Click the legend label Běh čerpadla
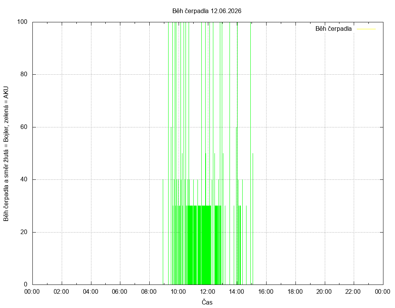Screen dimensions: 395x308 click(333, 29)
